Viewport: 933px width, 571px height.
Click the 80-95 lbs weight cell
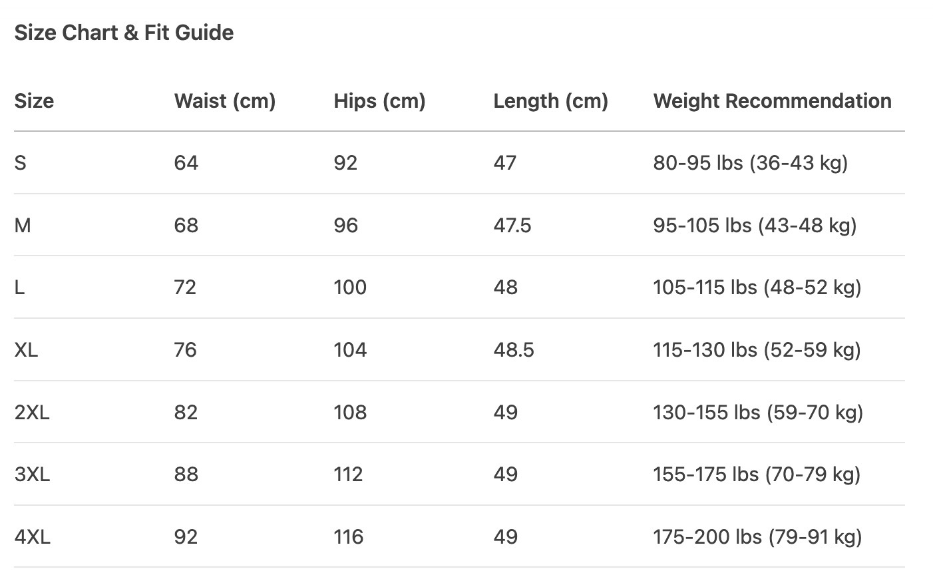click(x=750, y=163)
